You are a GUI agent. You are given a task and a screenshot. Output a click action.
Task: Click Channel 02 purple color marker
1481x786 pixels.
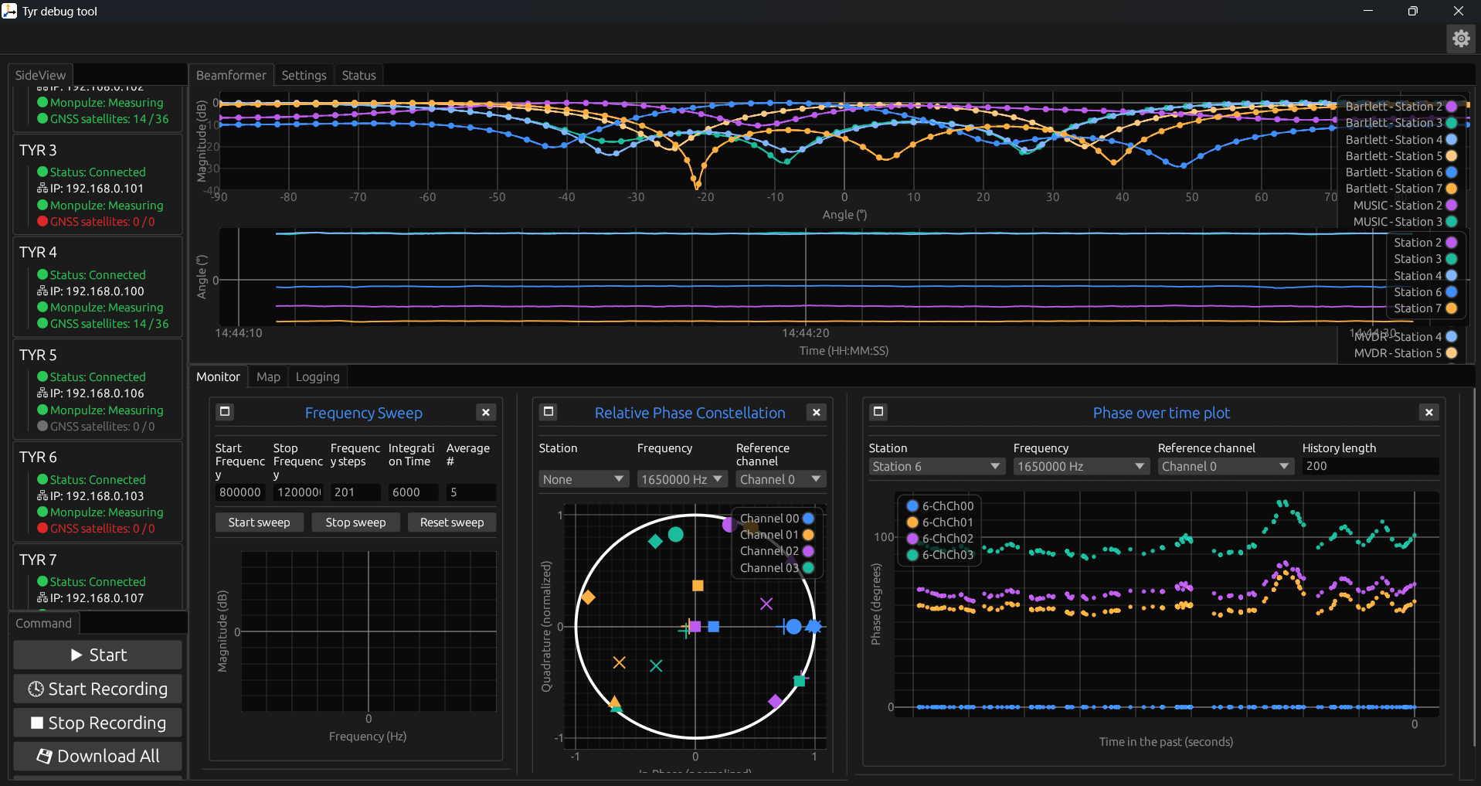pyautogui.click(x=808, y=551)
